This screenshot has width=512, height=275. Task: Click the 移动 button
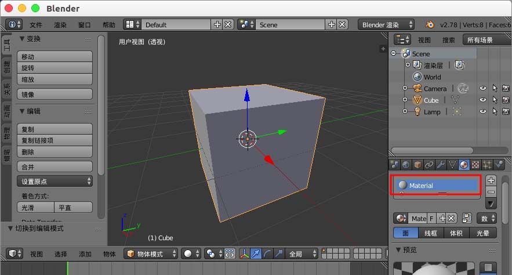tap(55, 56)
